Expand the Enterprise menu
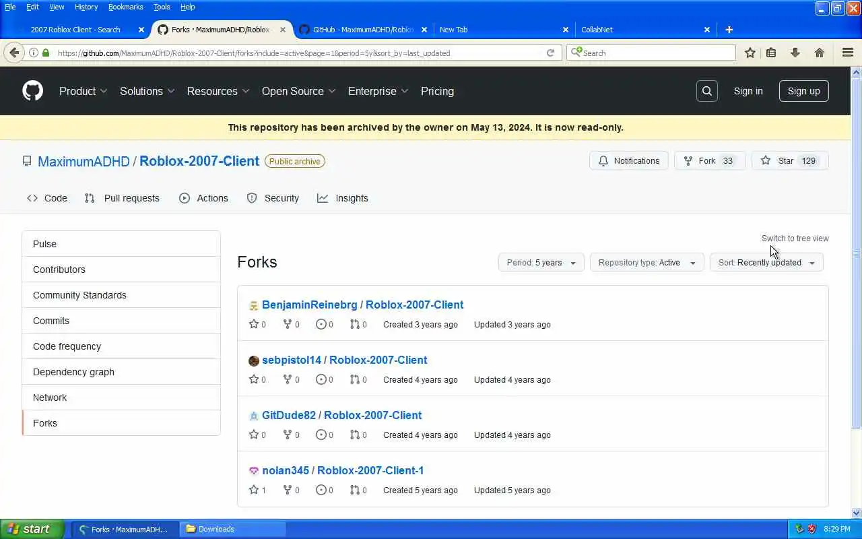This screenshot has width=862, height=539. (x=378, y=91)
